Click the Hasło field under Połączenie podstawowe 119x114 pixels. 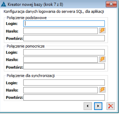coord(60,31)
